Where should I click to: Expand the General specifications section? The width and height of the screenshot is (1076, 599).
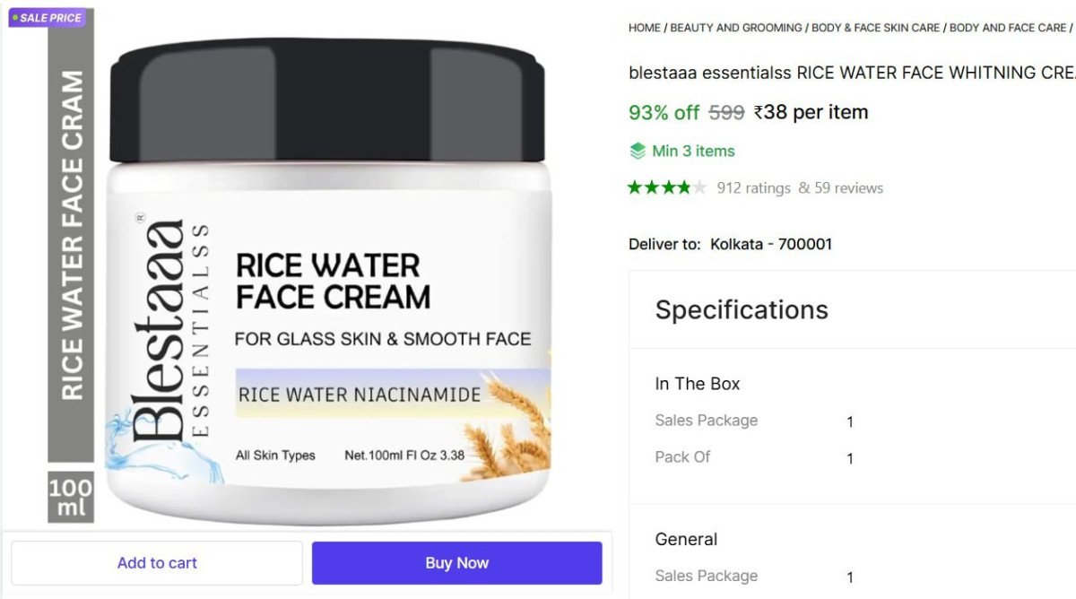(x=686, y=539)
